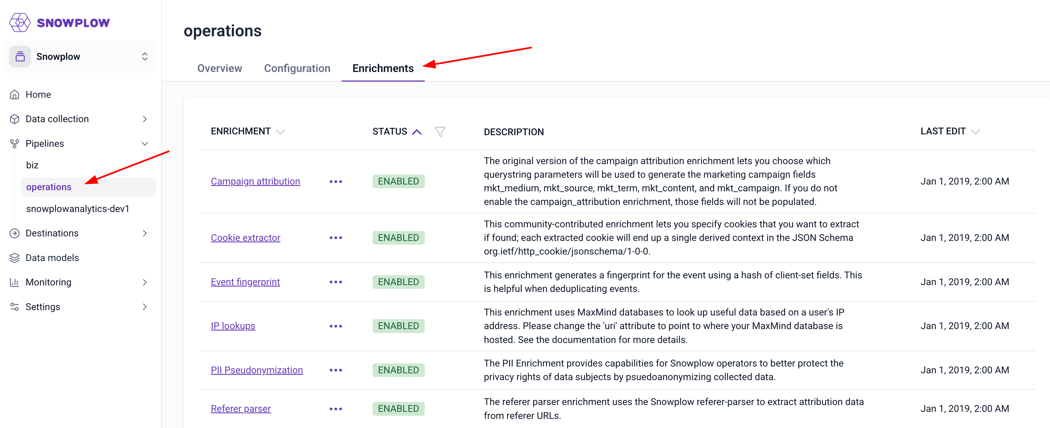Toggle Status column sort arrow
This screenshot has height=428, width=1050.
point(417,132)
